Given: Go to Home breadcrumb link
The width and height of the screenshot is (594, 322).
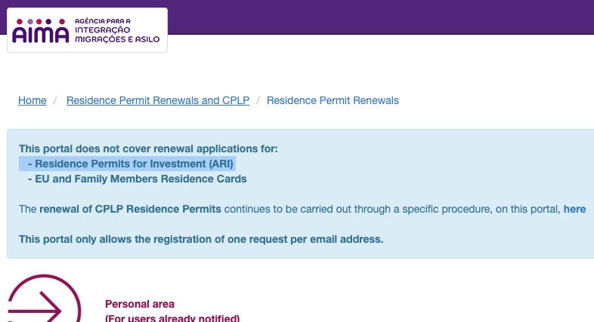Looking at the screenshot, I should pyautogui.click(x=32, y=100).
